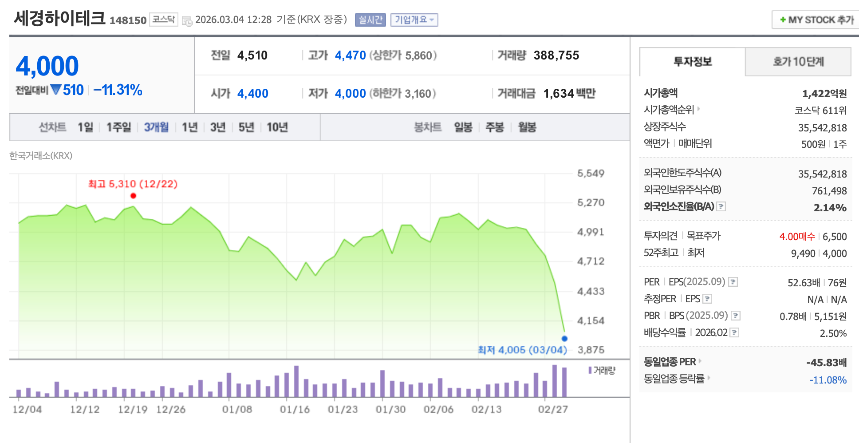Image resolution: width=859 pixels, height=443 pixels.
Task: Open help icon next to 외국인소진율(B/A)
Action: pyautogui.click(x=721, y=206)
